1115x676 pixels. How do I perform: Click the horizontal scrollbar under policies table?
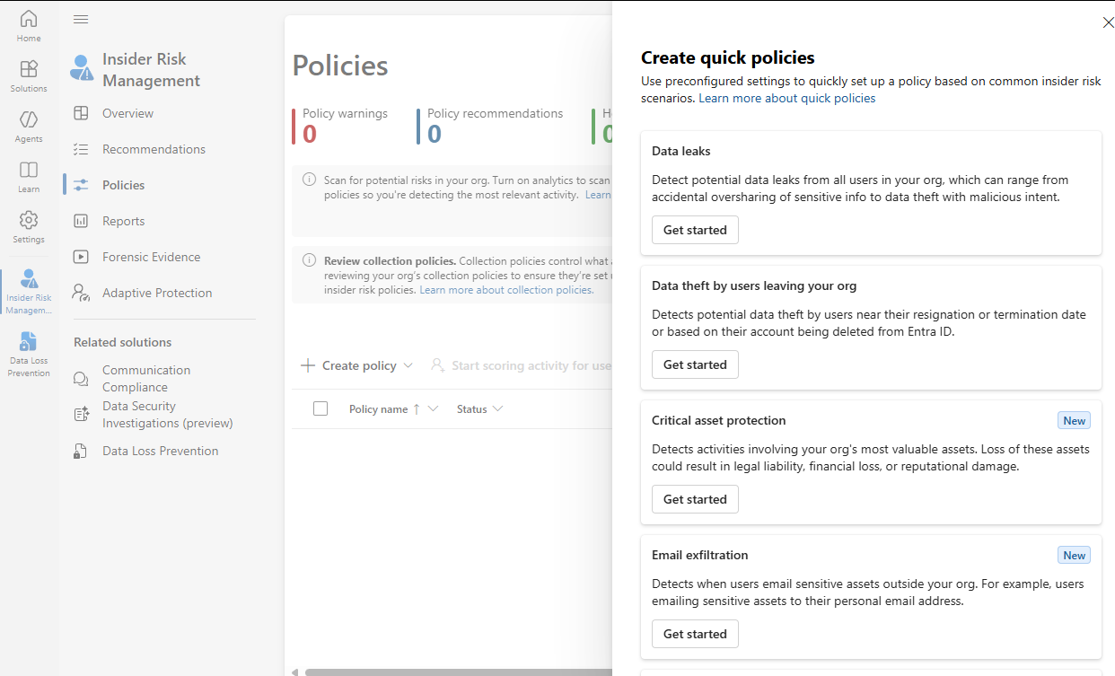(458, 672)
